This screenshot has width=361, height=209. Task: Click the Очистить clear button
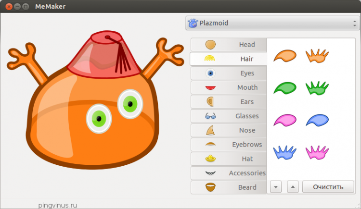click(x=328, y=187)
